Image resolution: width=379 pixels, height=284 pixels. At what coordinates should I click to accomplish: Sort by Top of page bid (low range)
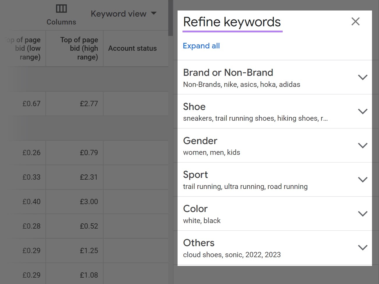[x=24, y=48]
